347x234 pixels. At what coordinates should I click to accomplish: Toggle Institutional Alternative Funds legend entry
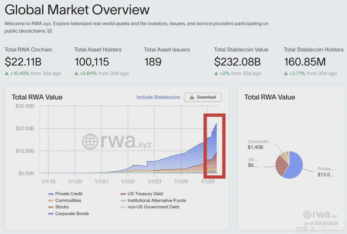click(153, 200)
